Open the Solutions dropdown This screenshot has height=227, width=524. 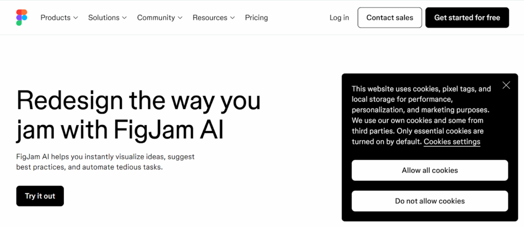click(x=107, y=17)
